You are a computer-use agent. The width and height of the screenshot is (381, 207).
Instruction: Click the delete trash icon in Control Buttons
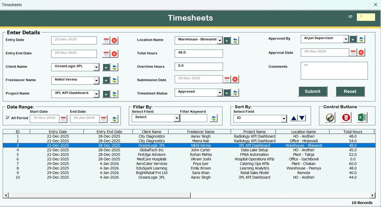pos(346,117)
